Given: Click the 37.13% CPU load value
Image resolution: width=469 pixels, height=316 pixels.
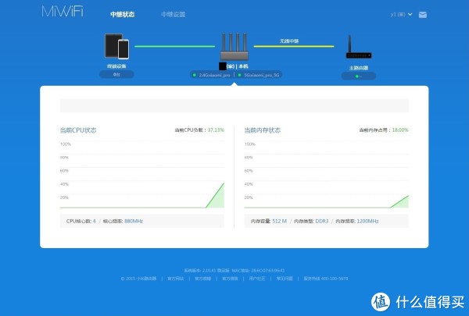Looking at the screenshot, I should pyautogui.click(x=216, y=130).
